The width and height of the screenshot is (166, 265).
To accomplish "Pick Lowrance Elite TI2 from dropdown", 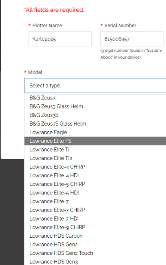I will 95,158.
